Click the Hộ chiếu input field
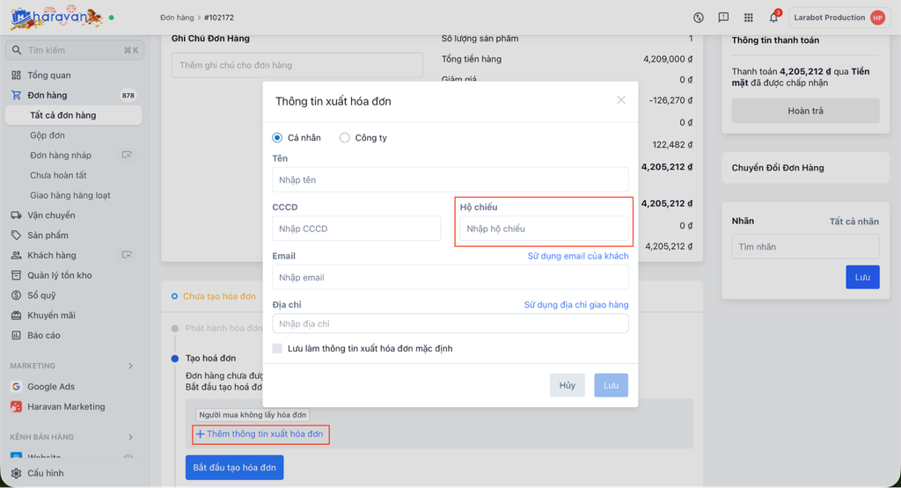 tap(544, 229)
